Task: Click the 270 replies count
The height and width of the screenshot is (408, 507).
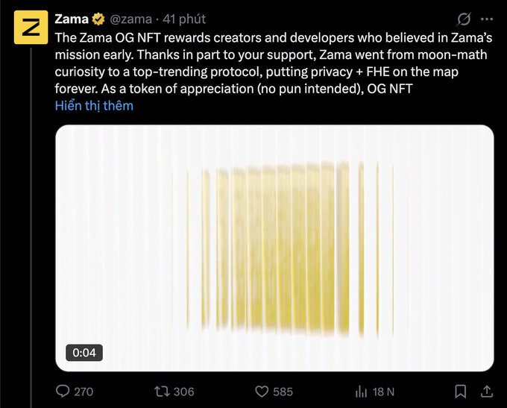Action: (x=84, y=392)
